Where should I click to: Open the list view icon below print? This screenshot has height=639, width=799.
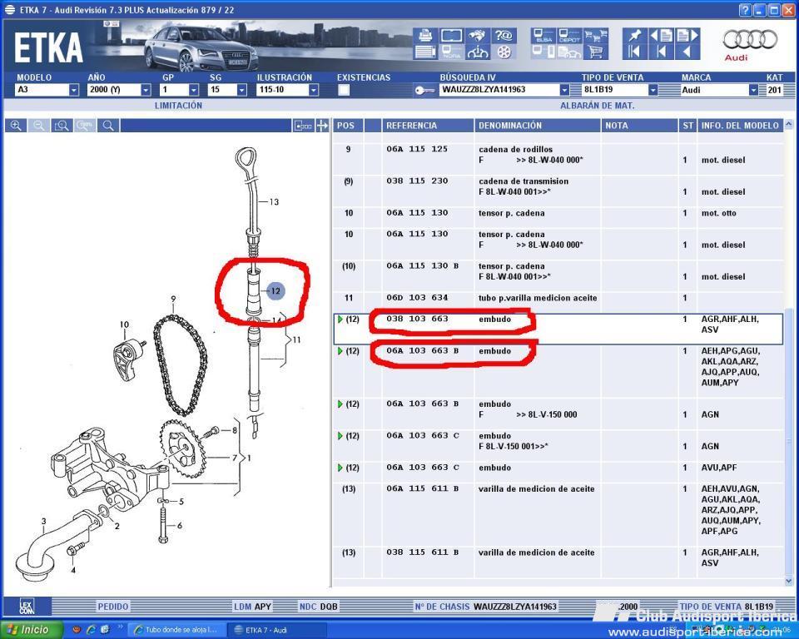coord(425,52)
